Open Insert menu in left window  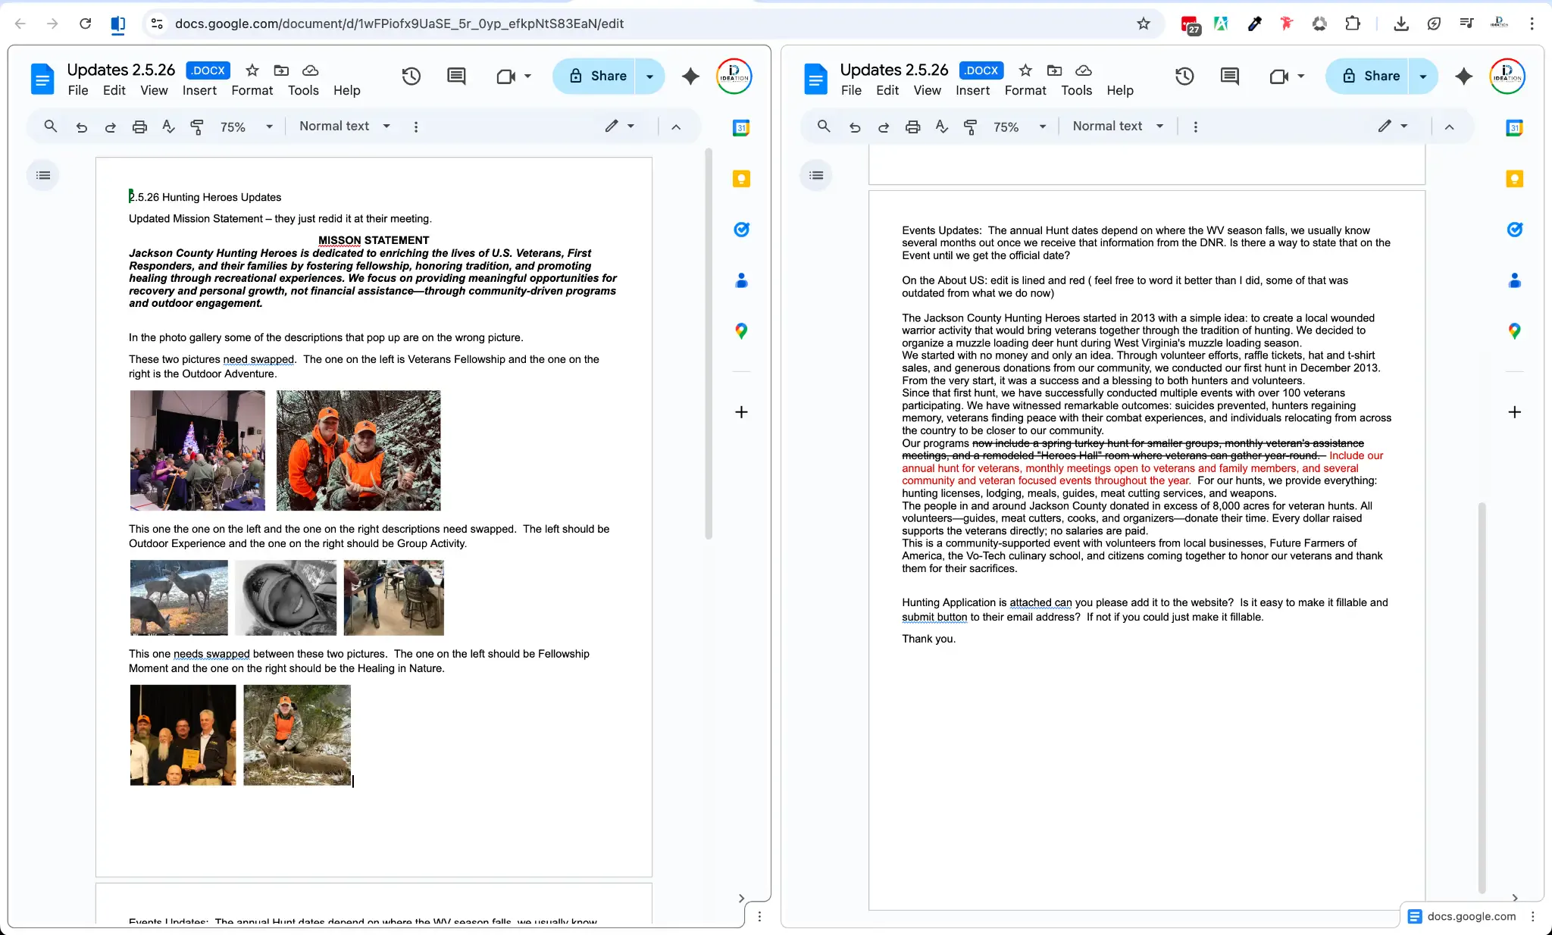pyautogui.click(x=199, y=90)
